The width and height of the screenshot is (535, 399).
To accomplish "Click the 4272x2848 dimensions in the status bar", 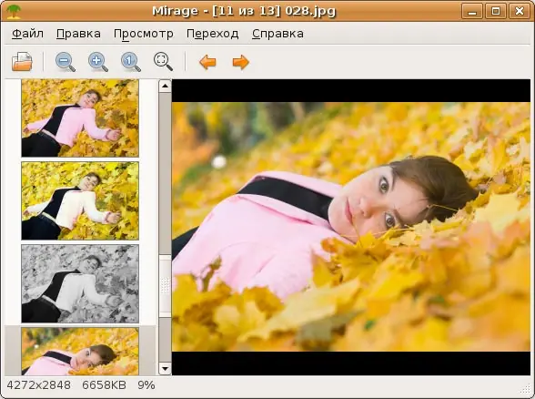I will [39, 385].
